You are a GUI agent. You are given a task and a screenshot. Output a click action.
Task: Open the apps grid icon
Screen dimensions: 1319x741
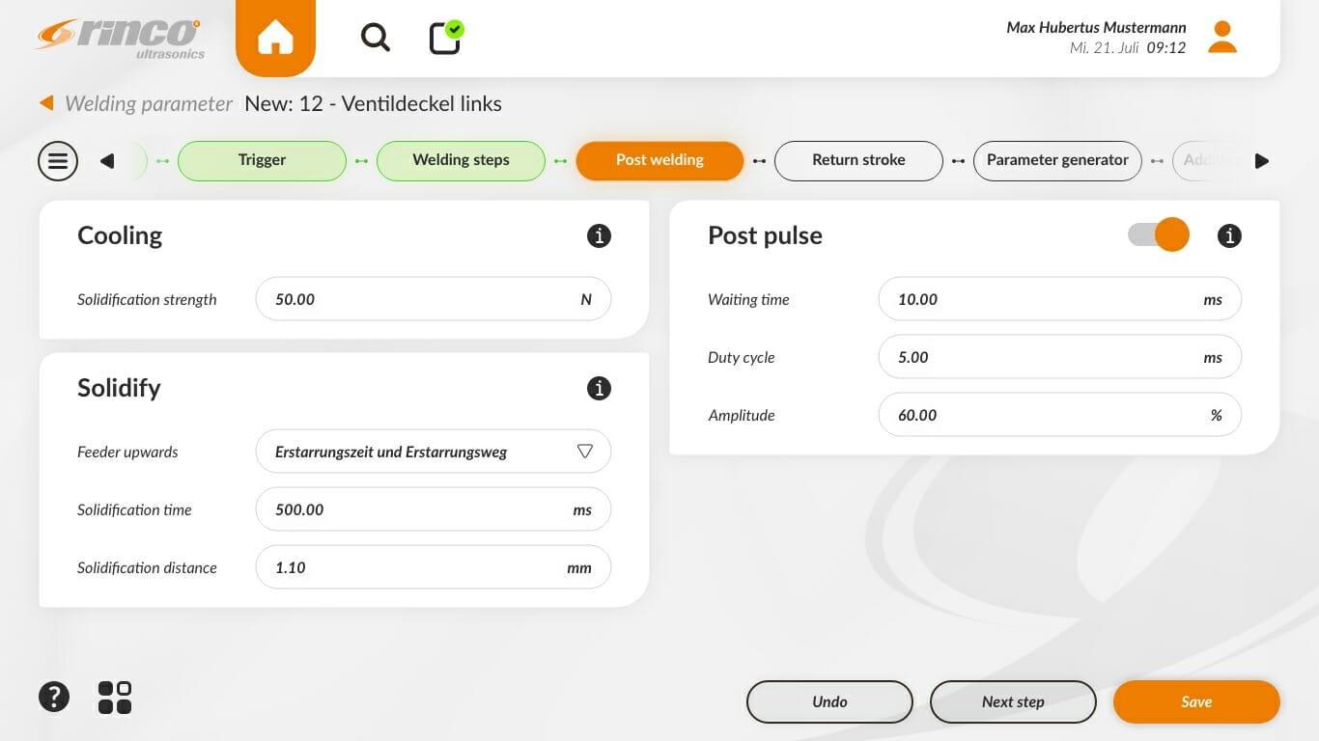(x=115, y=697)
